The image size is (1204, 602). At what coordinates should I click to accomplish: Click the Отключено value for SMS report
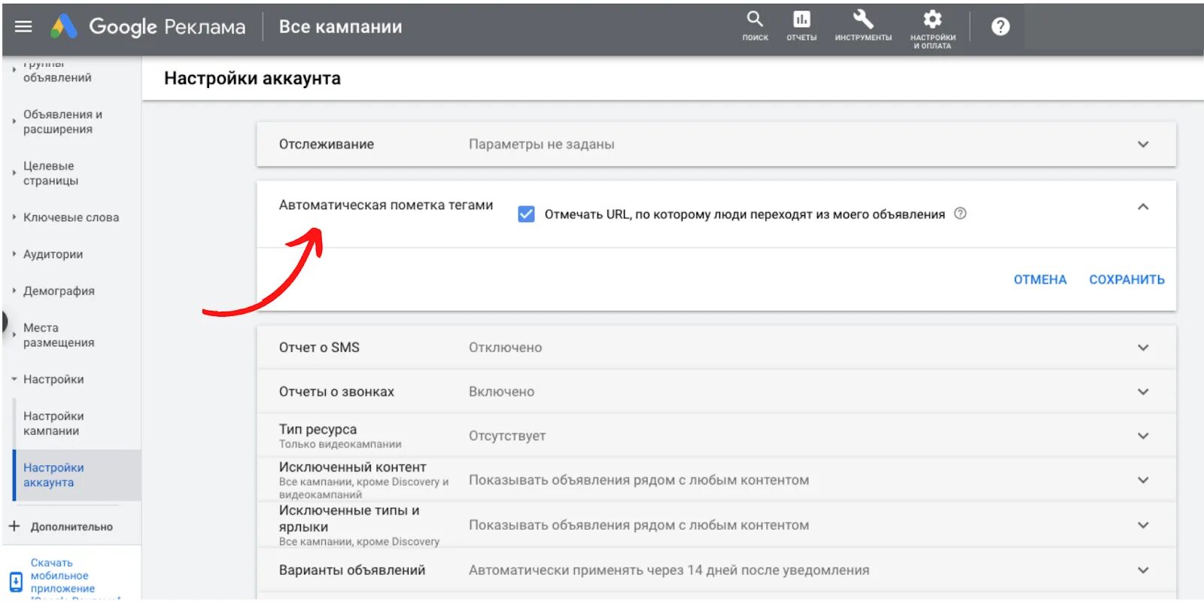(x=505, y=347)
